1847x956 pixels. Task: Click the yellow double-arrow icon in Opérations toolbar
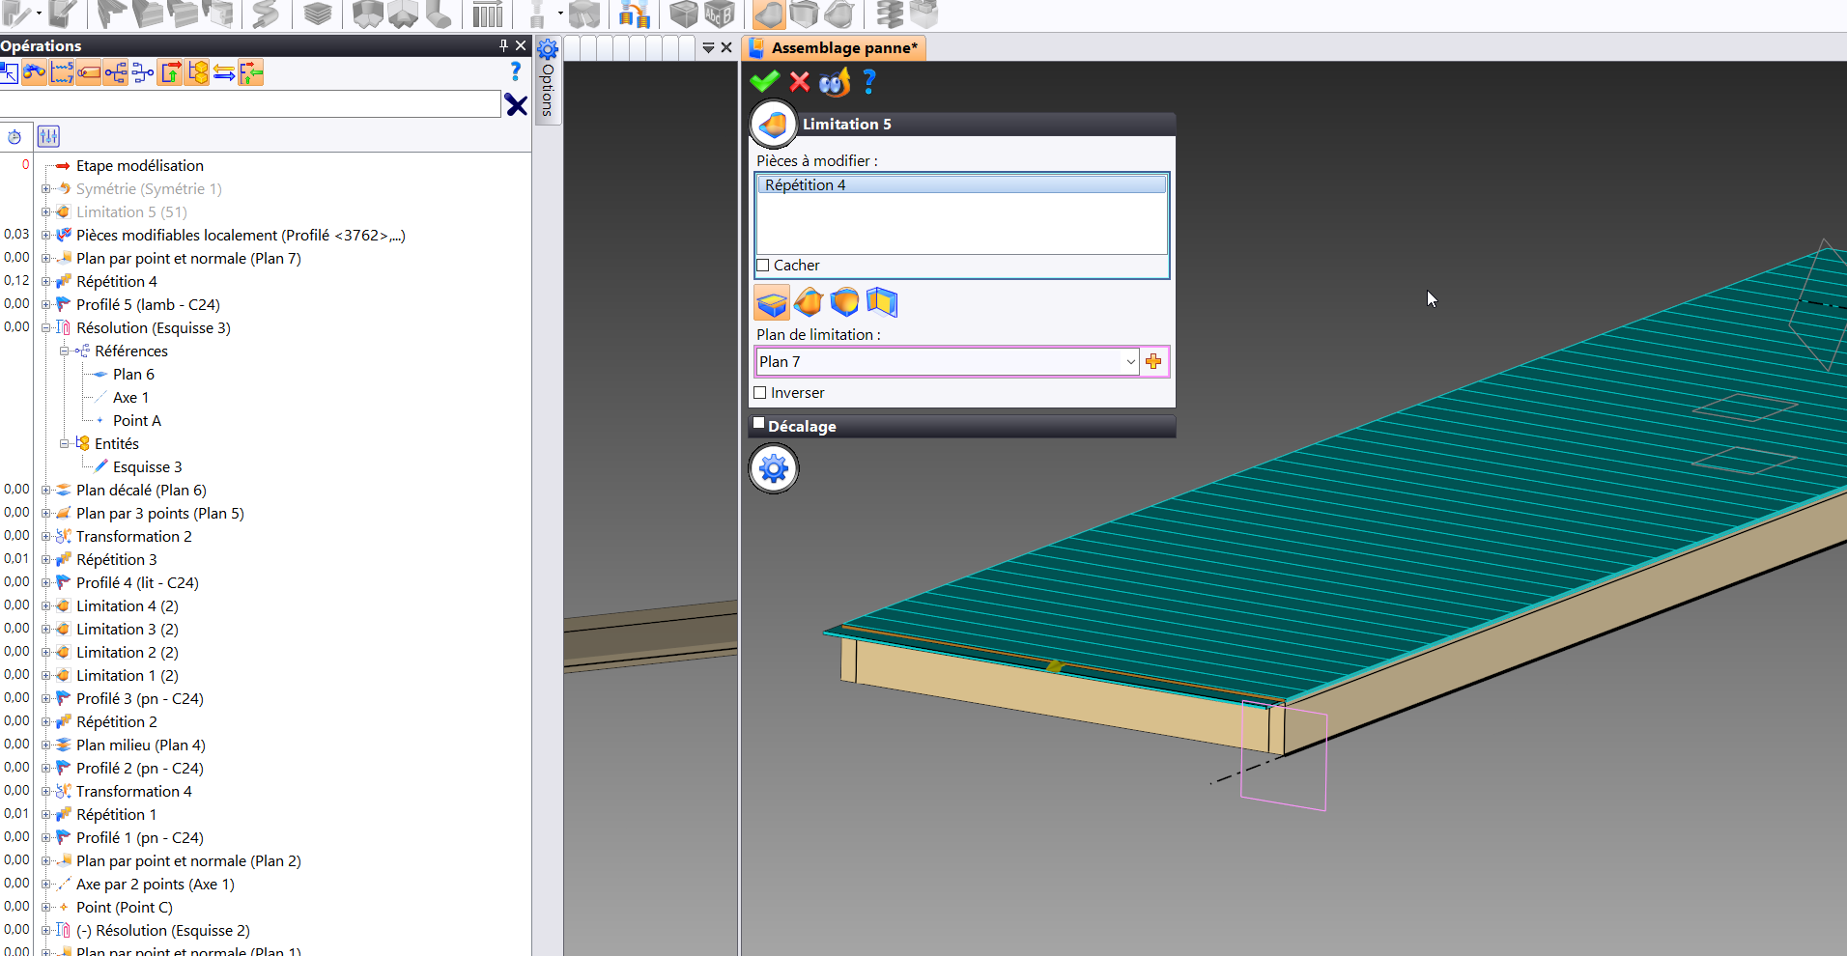224,72
